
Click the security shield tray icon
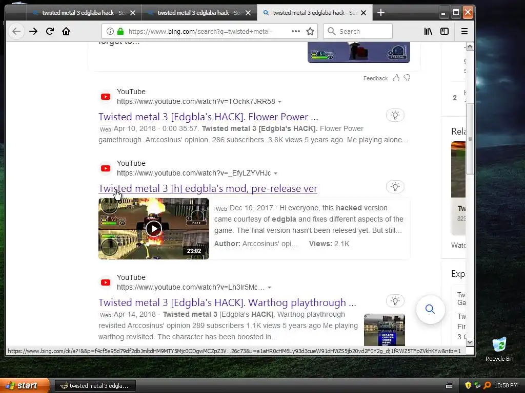468,385
